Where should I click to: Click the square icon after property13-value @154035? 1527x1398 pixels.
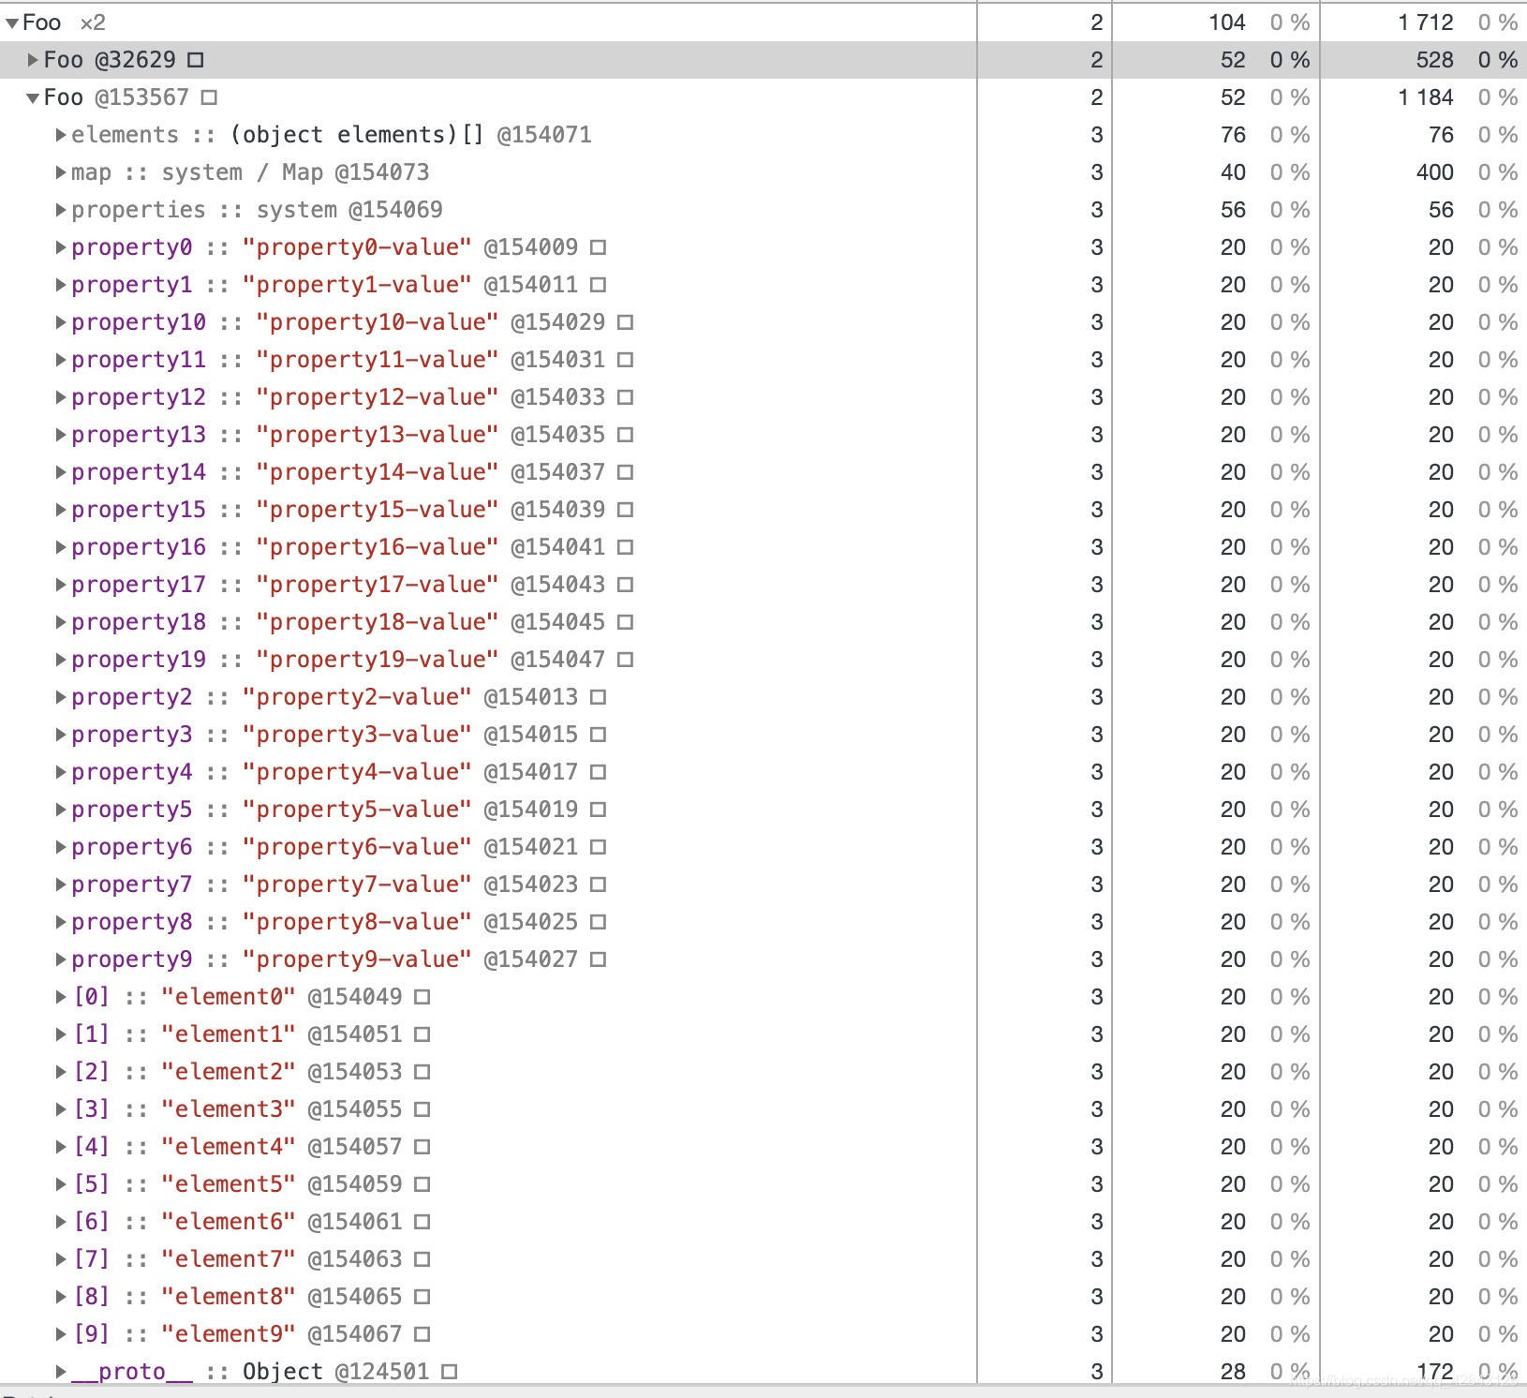pyautogui.click(x=626, y=435)
